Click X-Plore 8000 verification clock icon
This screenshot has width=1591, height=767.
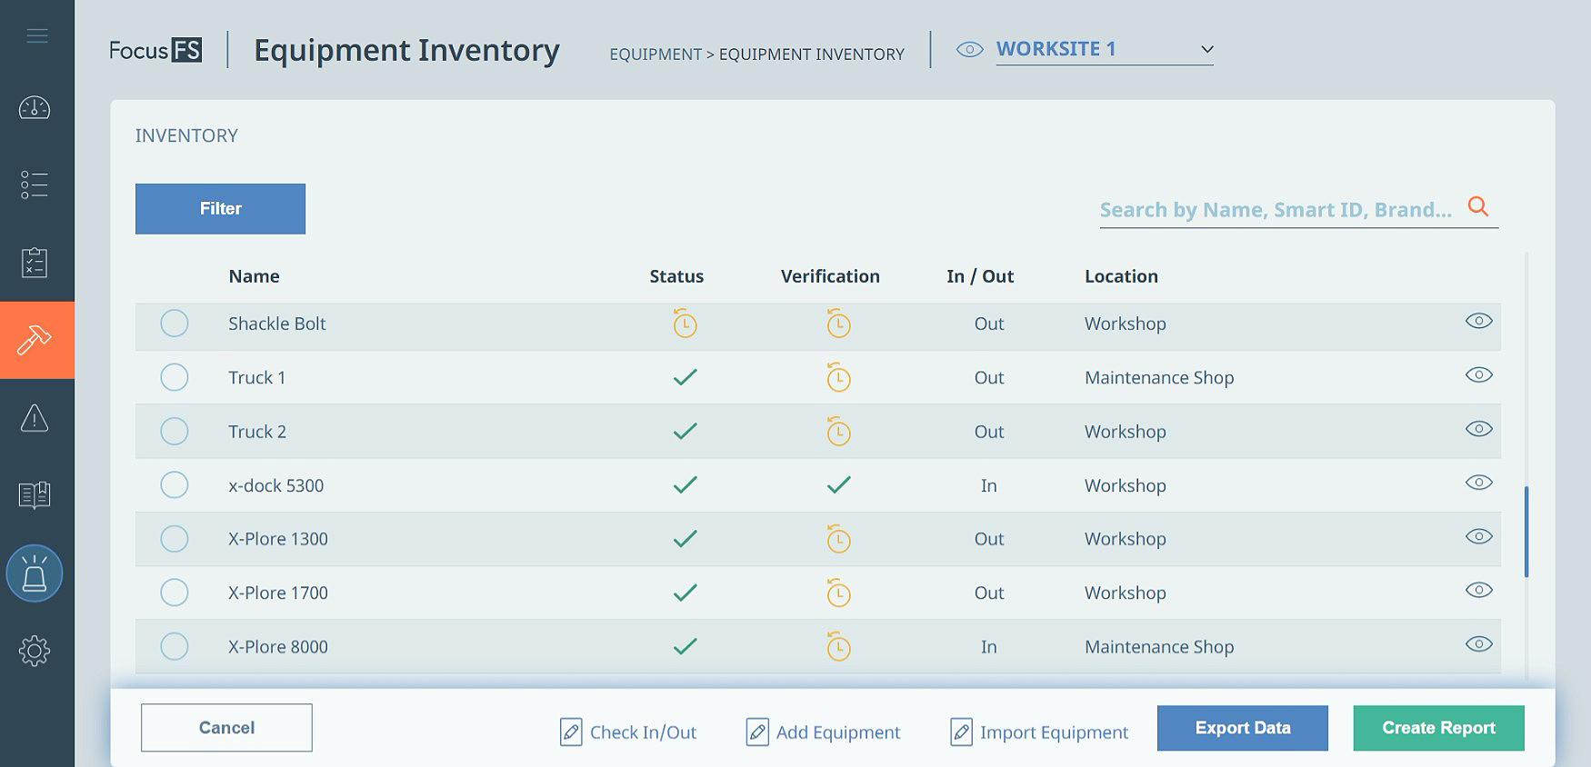[x=838, y=646]
